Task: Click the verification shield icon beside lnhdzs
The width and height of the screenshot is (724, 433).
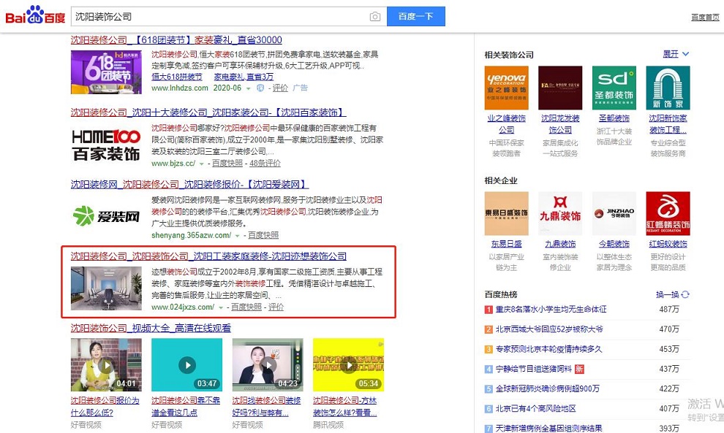Action: point(260,88)
